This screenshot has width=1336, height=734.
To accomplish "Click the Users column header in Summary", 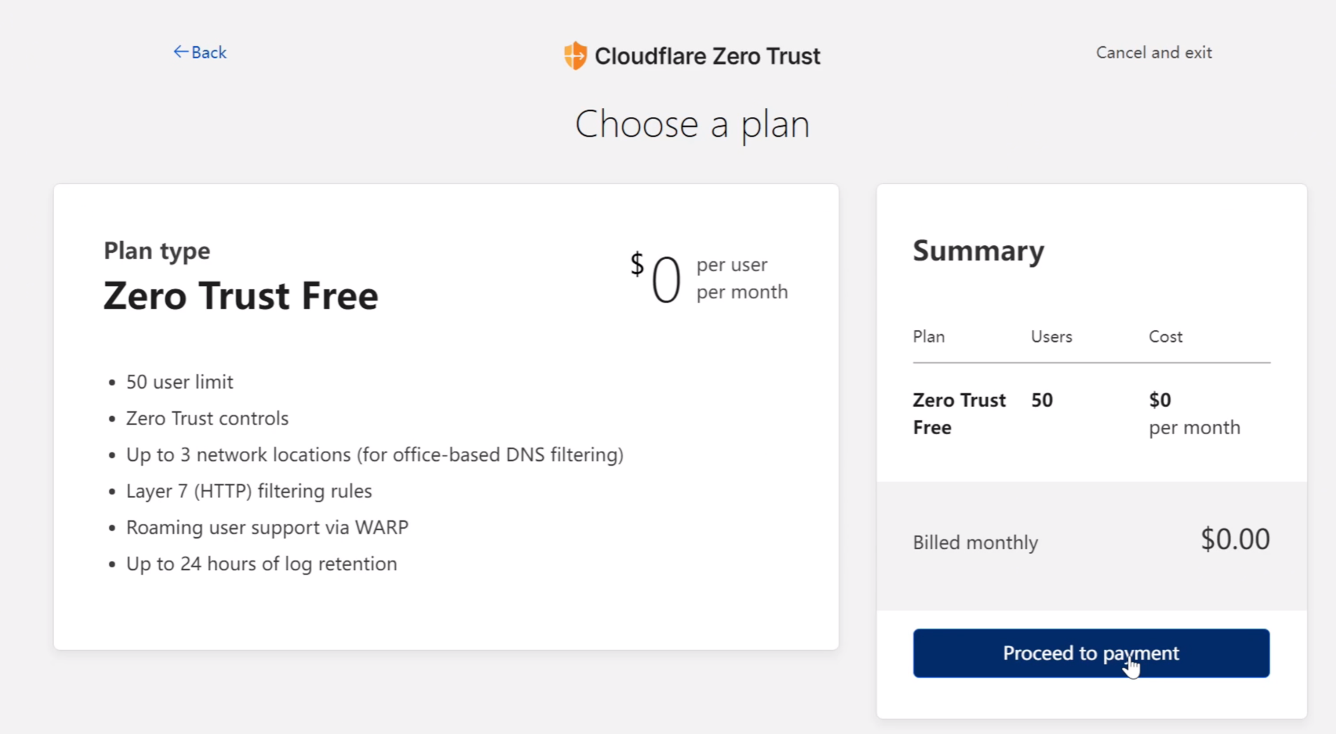I will [x=1051, y=337].
